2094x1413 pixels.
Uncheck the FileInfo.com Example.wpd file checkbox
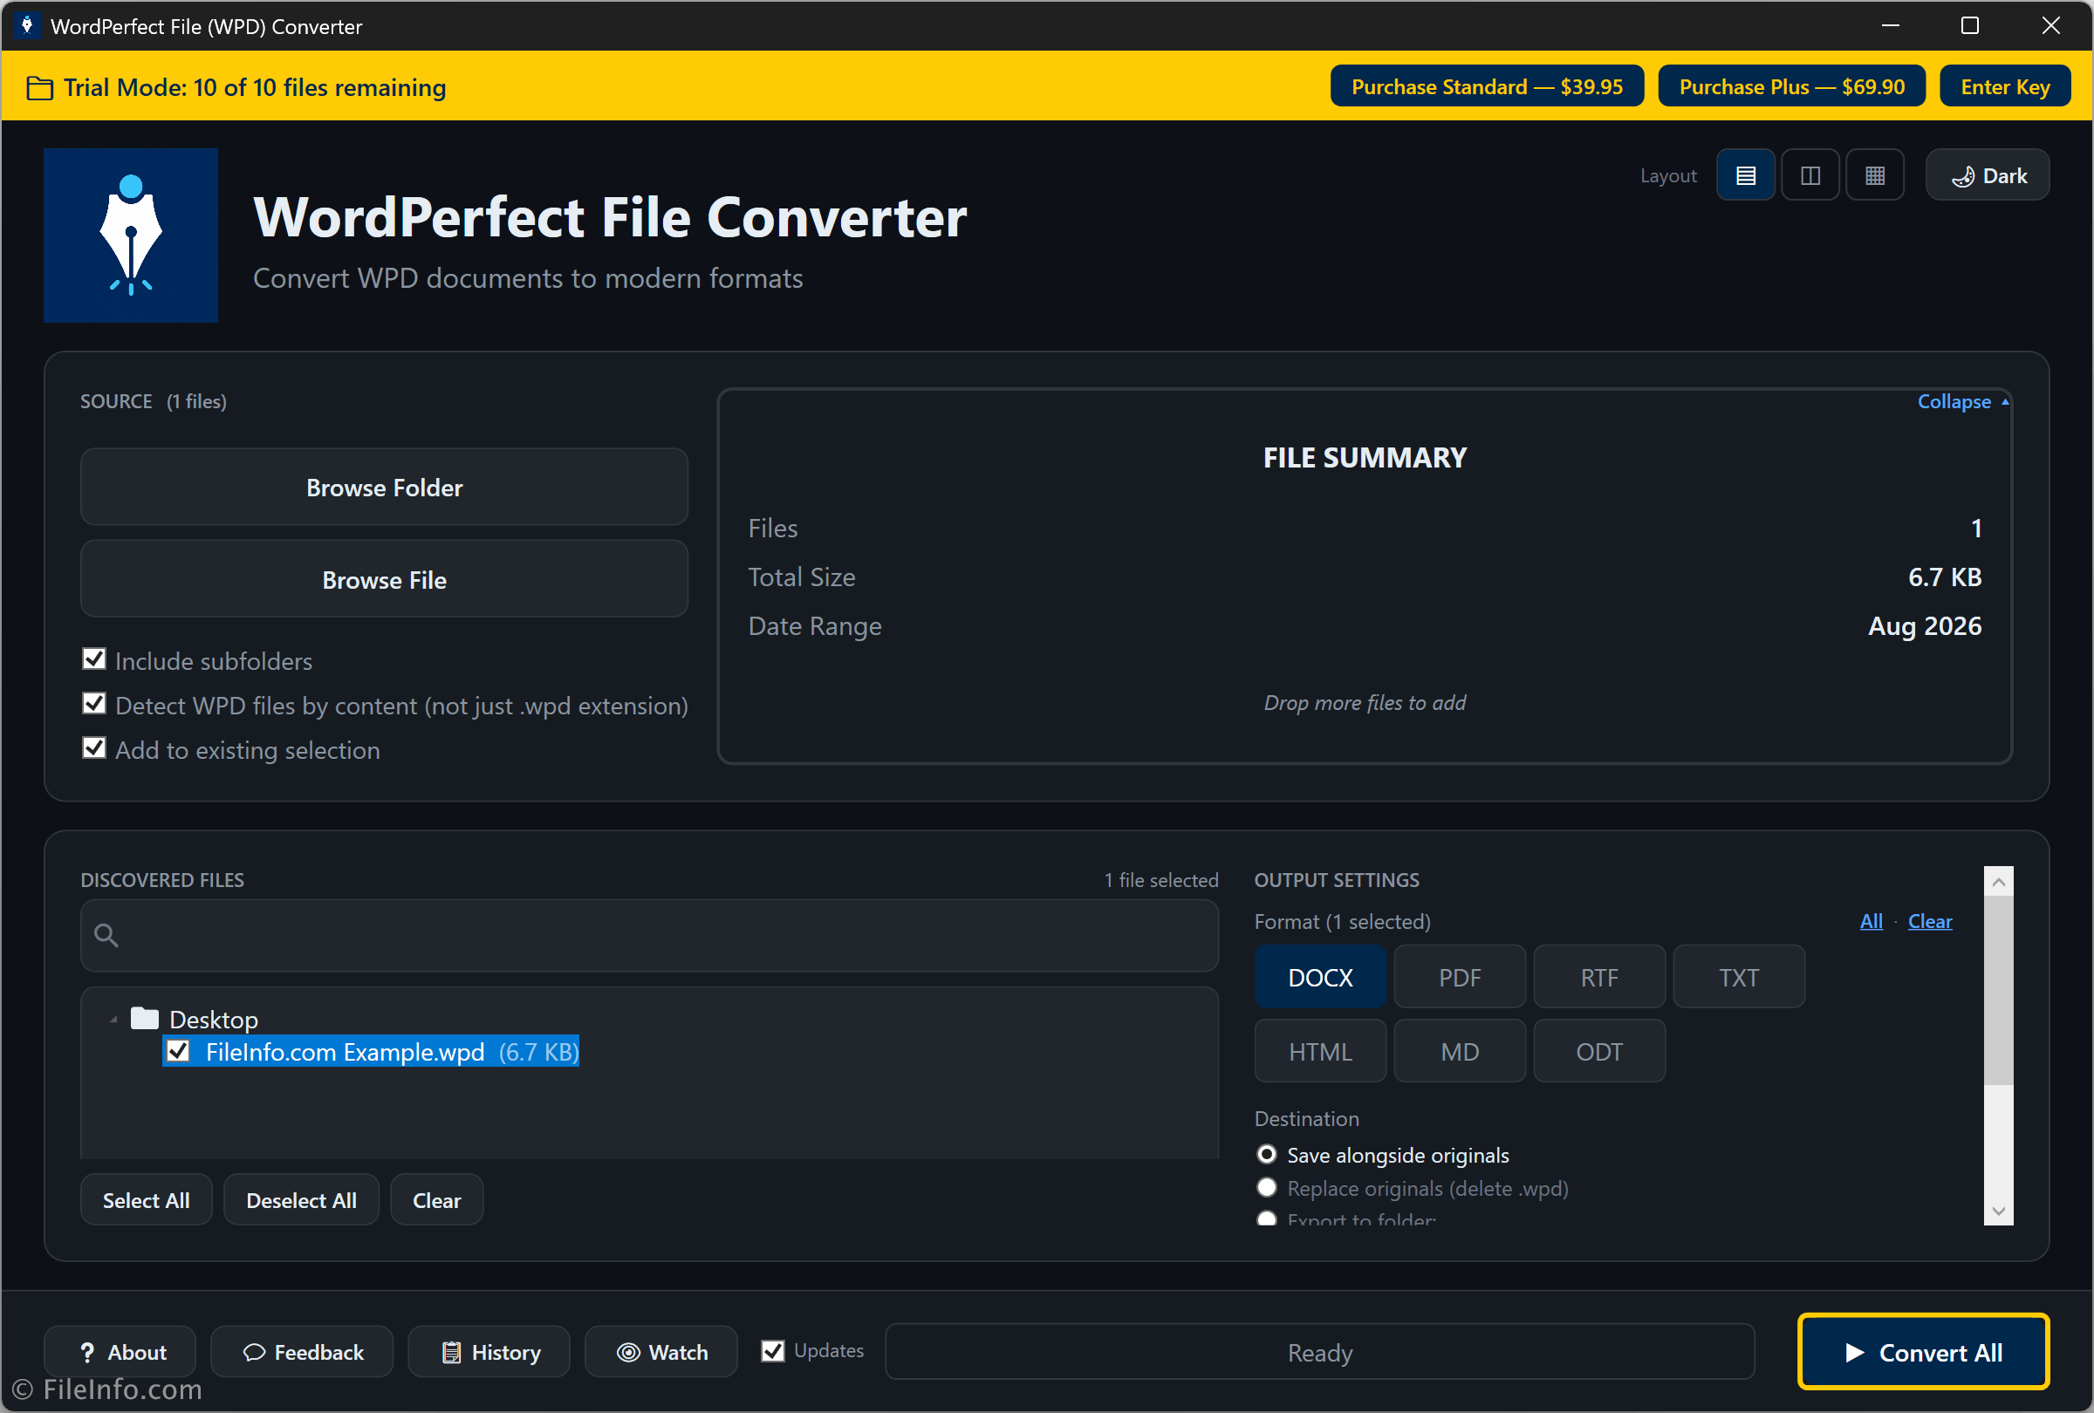(x=178, y=1051)
